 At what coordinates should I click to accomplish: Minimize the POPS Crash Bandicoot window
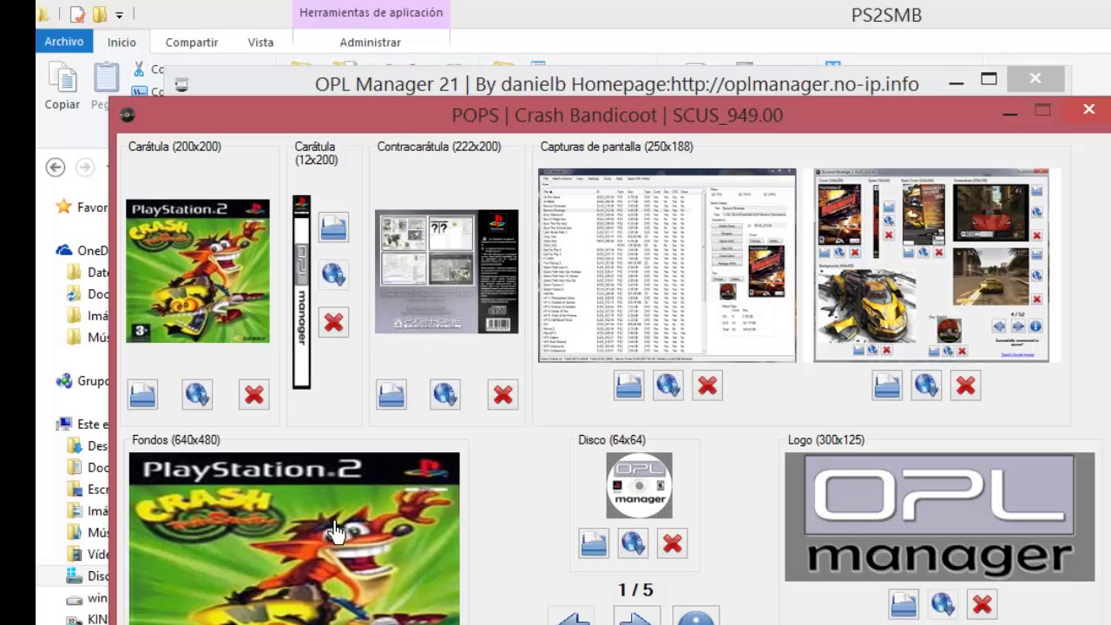pyautogui.click(x=1009, y=111)
